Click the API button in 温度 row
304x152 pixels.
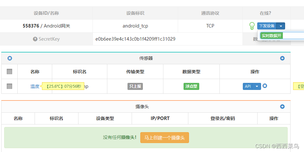tap(248, 86)
